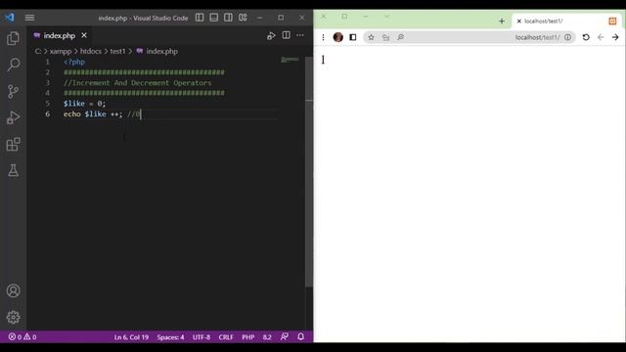Click the Increment And Decrement Operators comment
The image size is (626, 352).
click(x=137, y=83)
